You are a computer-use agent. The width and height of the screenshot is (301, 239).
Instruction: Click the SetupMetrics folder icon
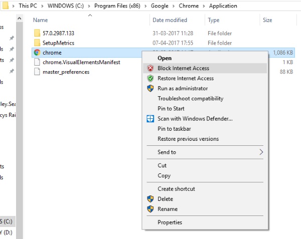tap(37, 43)
